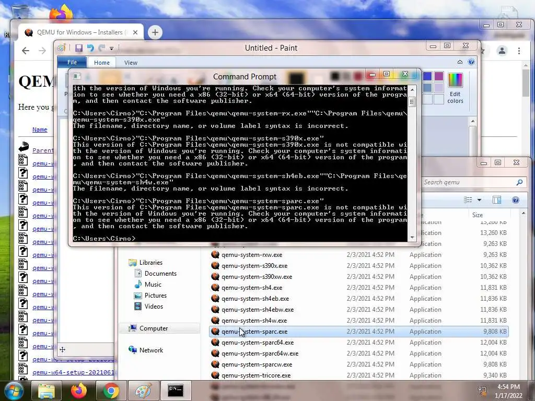The width and height of the screenshot is (535, 401).
Task: Open the Customize Quick Access Toolbar dropdown in Paint
Action: pos(112,49)
